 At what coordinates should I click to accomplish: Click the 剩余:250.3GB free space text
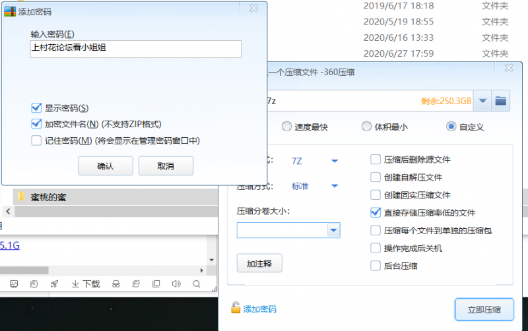click(x=446, y=101)
